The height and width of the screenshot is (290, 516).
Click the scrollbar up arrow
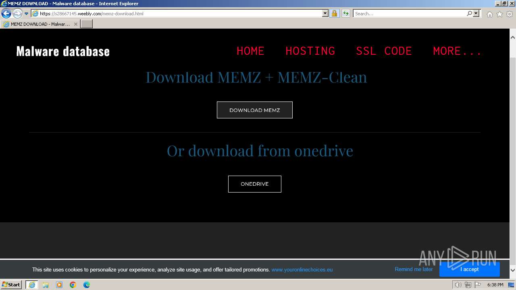click(513, 37)
